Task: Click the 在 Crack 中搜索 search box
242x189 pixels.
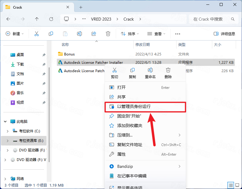Action: pyautogui.click(x=212, y=19)
